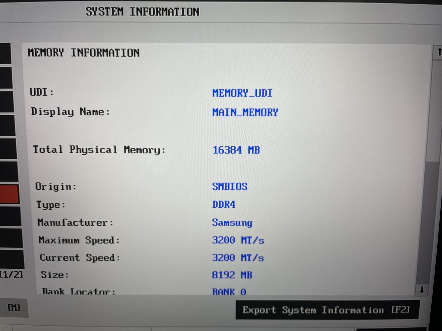Image resolution: width=442 pixels, height=331 pixels.
Task: Click the Origin label
Action: 56,187
